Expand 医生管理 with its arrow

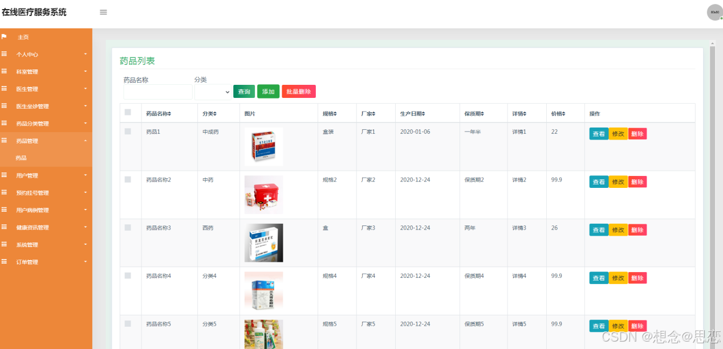point(86,89)
